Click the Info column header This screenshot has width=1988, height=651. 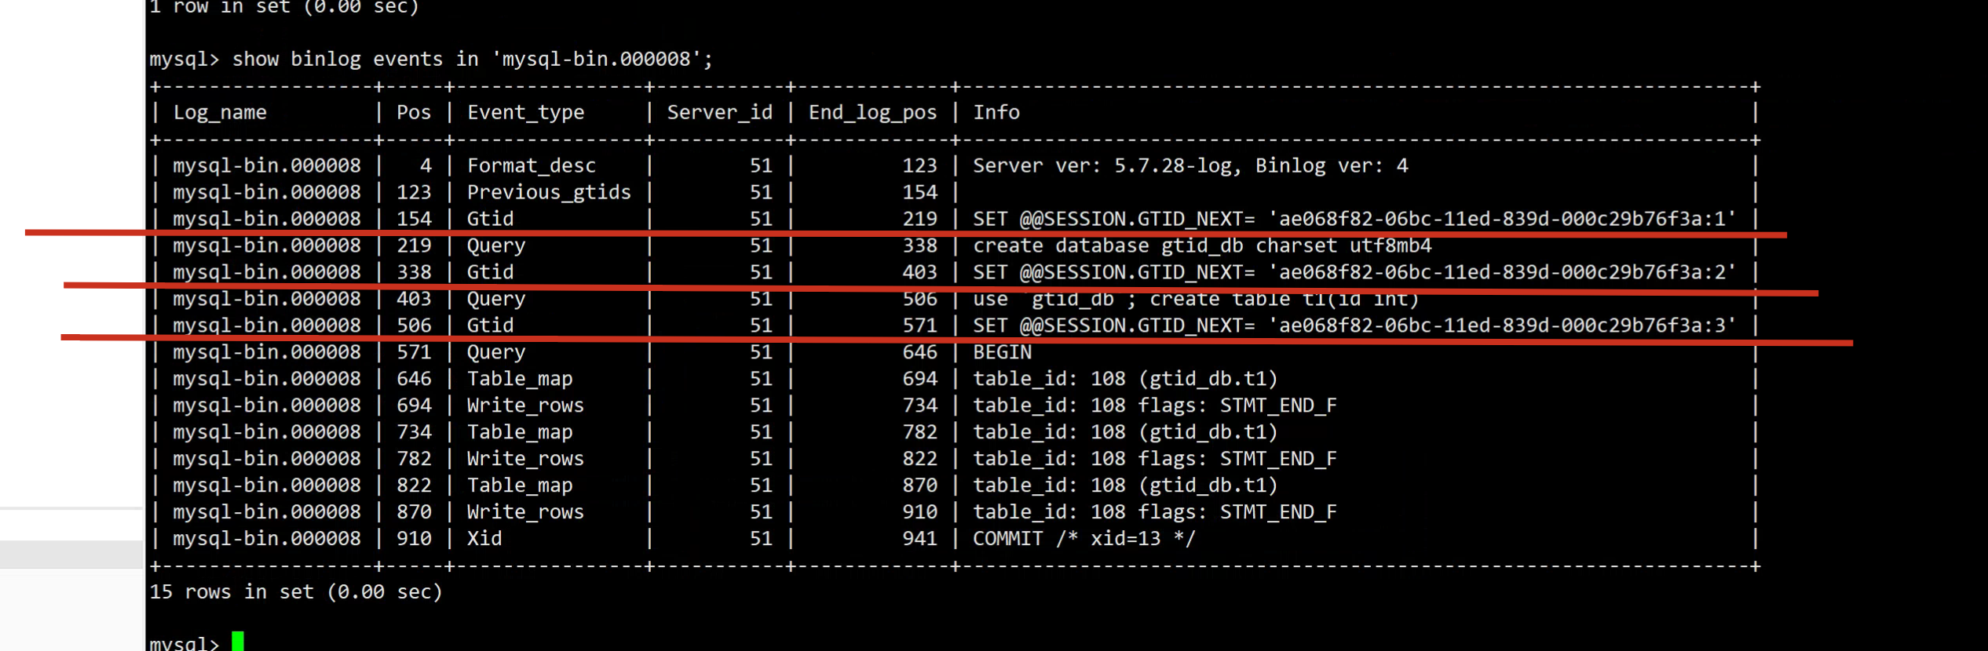(996, 113)
